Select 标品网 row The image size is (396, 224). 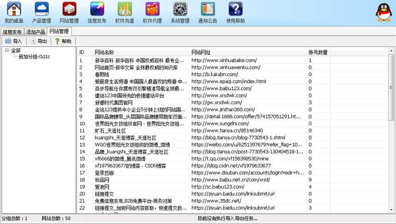[233, 180]
